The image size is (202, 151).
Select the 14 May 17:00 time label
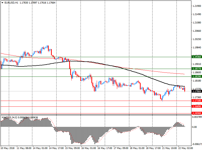click(x=56, y=148)
